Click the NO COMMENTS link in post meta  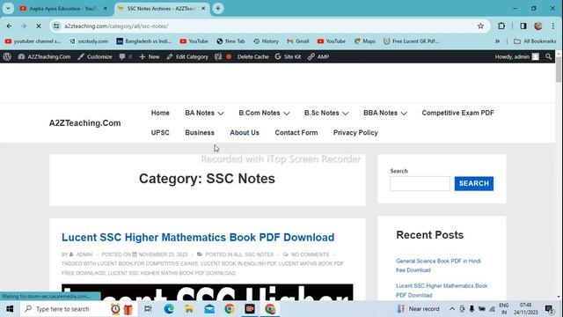pyautogui.click(x=310, y=254)
